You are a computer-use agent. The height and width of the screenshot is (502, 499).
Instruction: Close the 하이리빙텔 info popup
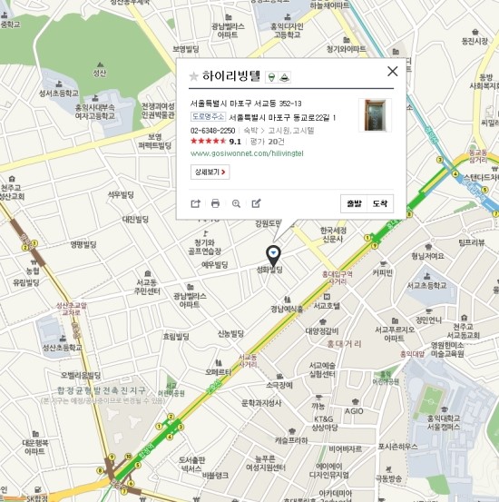pos(393,71)
